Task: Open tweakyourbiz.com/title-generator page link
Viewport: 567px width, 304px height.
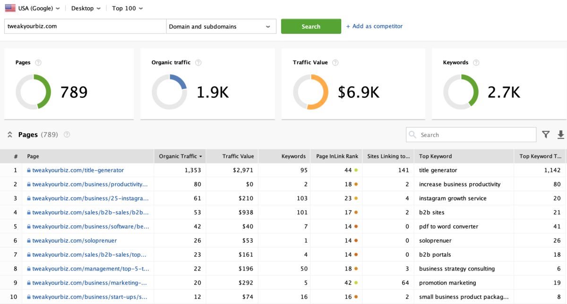Action: click(78, 170)
